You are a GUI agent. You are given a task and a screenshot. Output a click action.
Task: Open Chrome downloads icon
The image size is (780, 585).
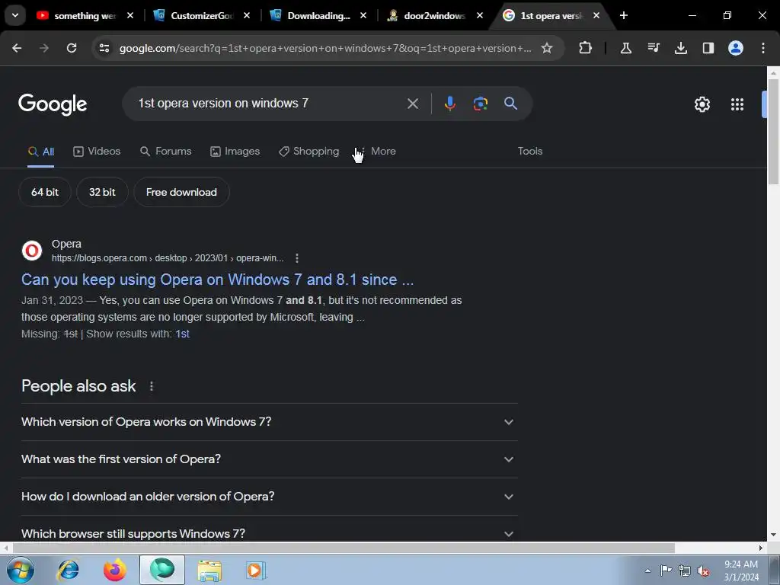click(680, 48)
